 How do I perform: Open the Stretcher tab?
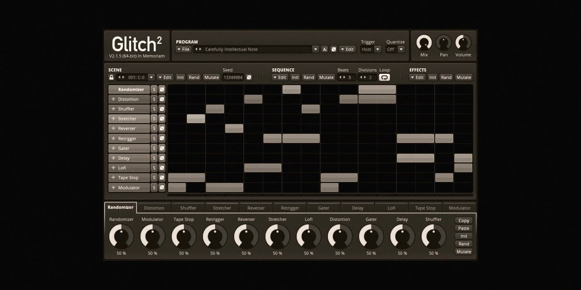click(x=222, y=208)
